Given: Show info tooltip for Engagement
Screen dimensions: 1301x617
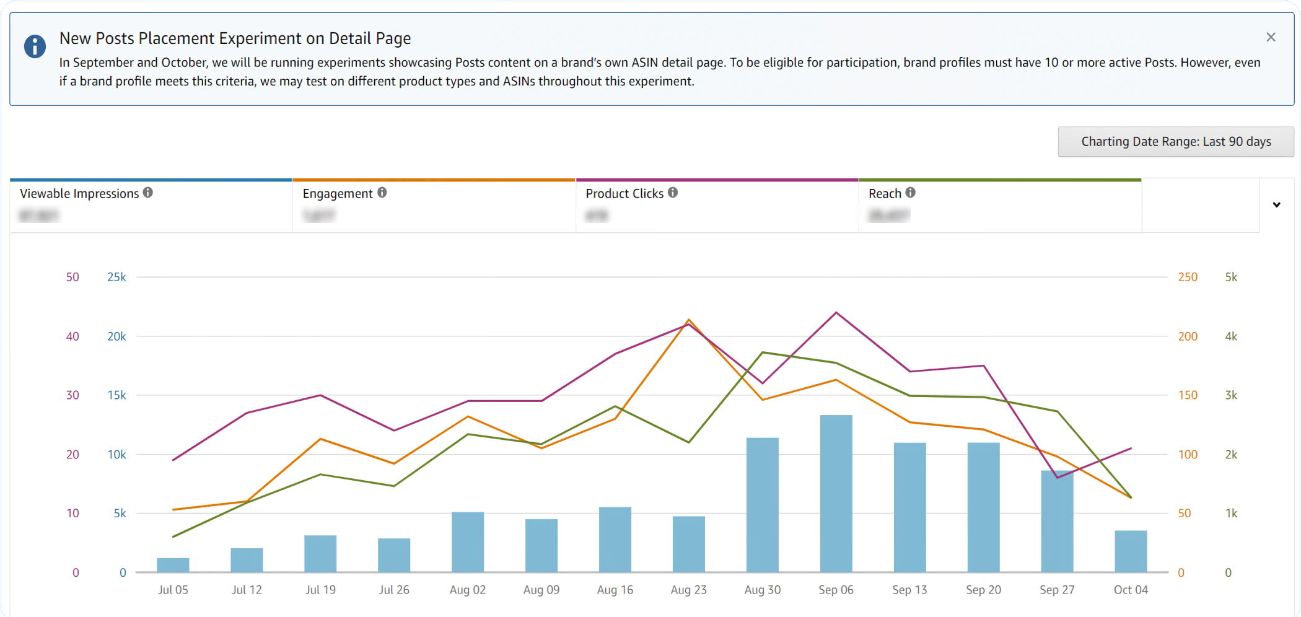Looking at the screenshot, I should point(382,193).
